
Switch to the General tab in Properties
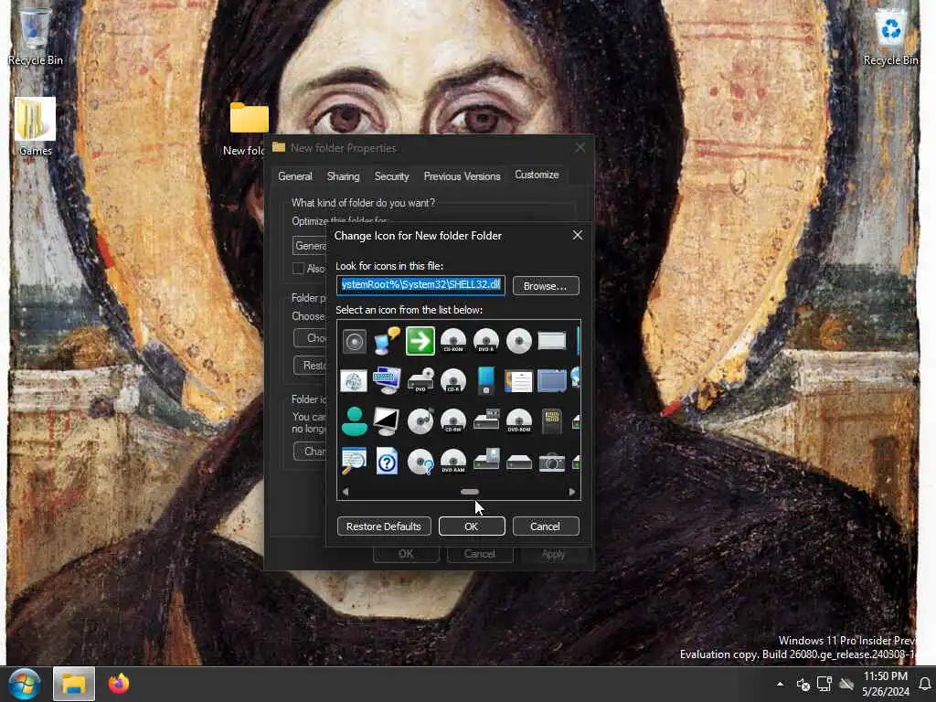coord(295,176)
